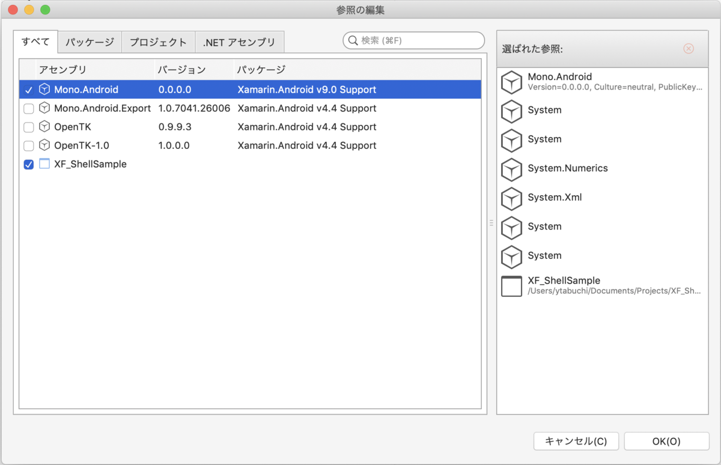Click the assembly icon beside Mono.Android.Export
The image size is (721, 465).
coord(44,108)
